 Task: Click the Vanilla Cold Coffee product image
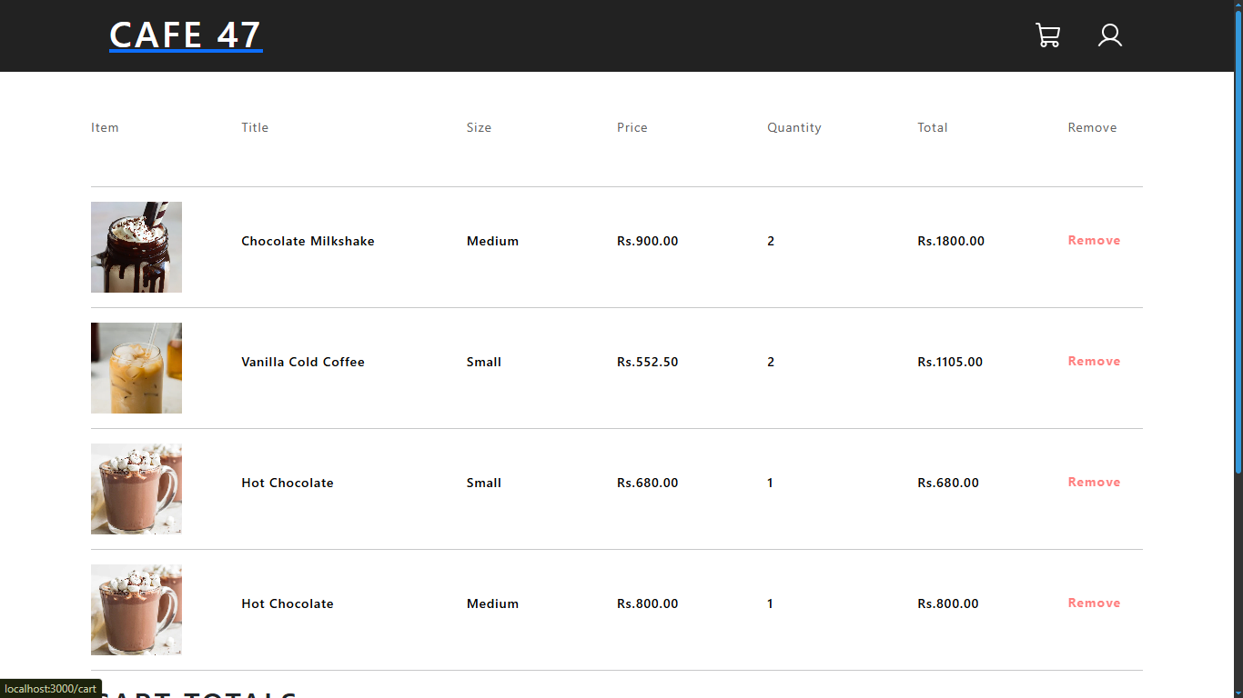tap(136, 368)
